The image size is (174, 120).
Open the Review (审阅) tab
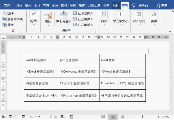[x=73, y=5]
